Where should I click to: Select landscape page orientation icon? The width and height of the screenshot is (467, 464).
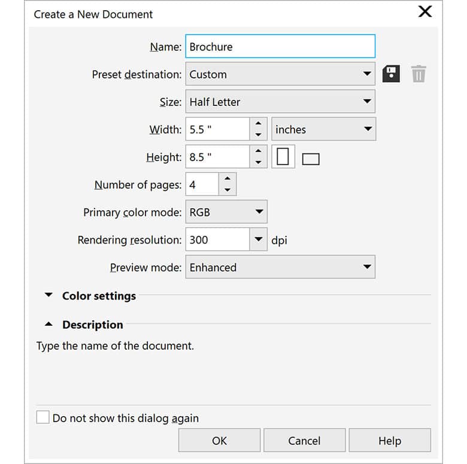pos(311,159)
